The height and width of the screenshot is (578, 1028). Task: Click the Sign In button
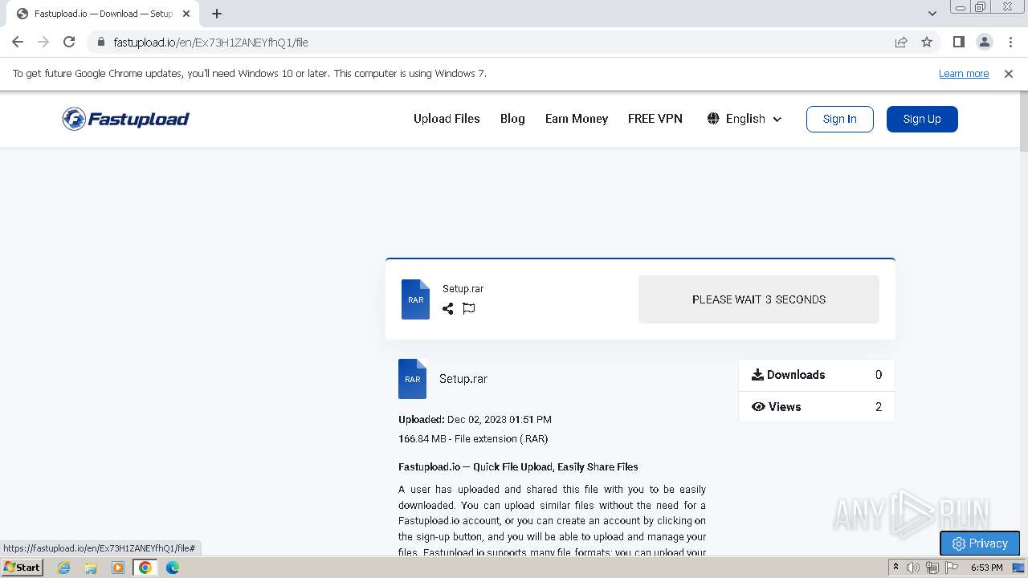pyautogui.click(x=840, y=119)
